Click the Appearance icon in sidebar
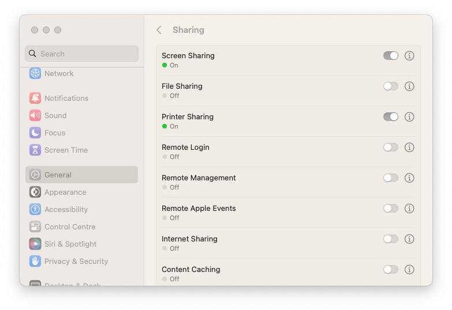 click(x=35, y=192)
